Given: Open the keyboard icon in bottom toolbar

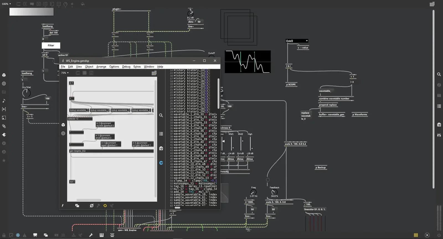Looking at the screenshot, I should (112, 235).
